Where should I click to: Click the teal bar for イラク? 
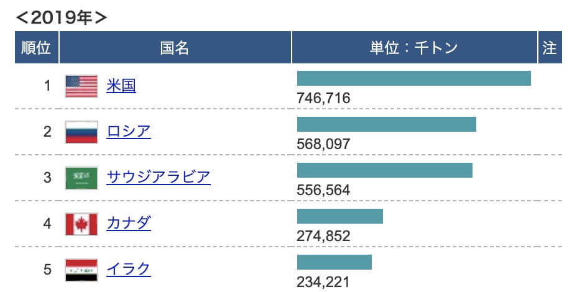[x=334, y=262]
